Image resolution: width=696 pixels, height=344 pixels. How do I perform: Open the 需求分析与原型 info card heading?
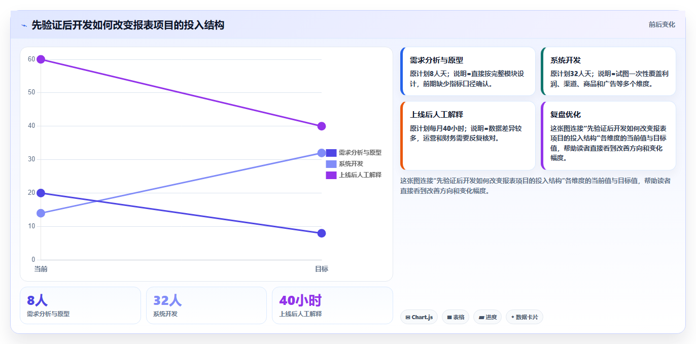pos(436,60)
